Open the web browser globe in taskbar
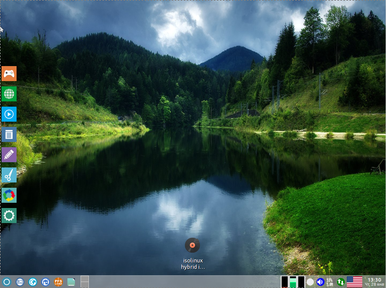Image resolution: width=386 pixels, height=288 pixels. point(33,282)
